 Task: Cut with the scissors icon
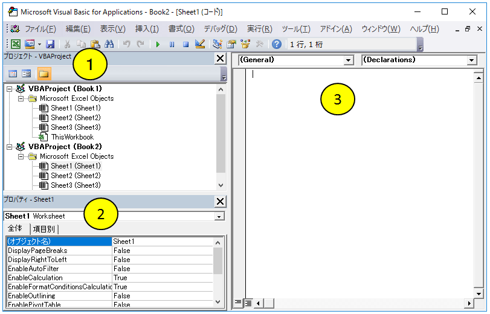(67, 44)
